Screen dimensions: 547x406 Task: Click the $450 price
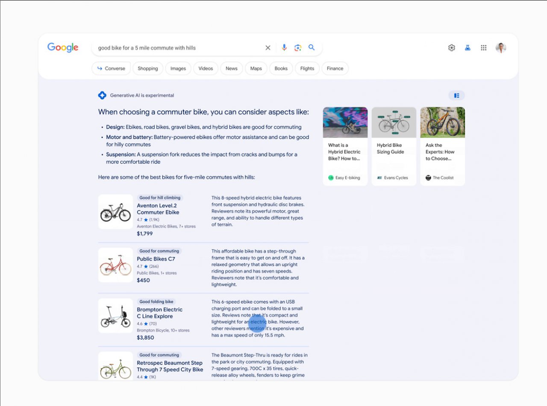click(144, 280)
